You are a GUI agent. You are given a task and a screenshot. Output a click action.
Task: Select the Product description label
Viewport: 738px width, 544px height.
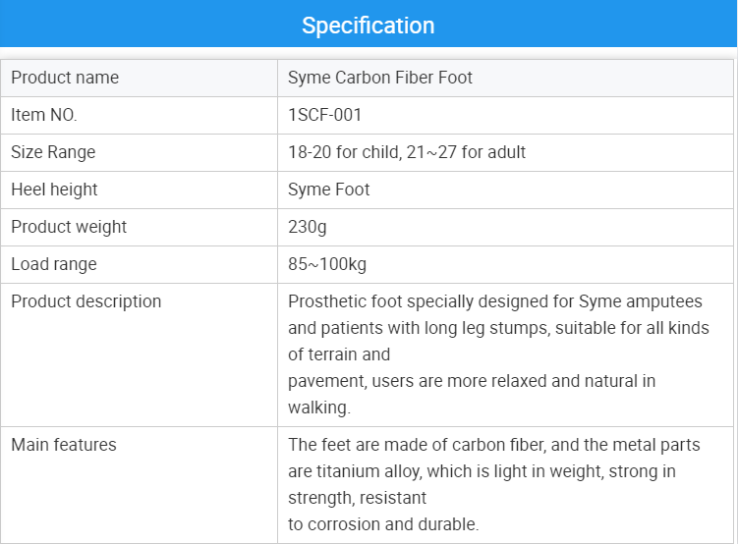point(86,301)
